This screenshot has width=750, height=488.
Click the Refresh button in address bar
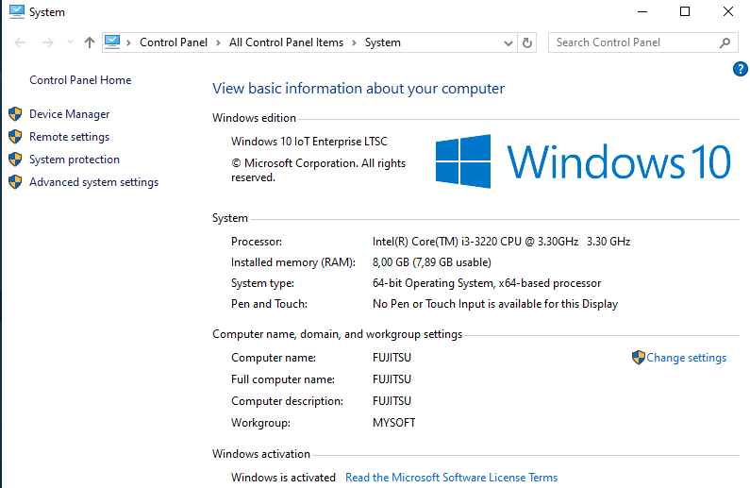527,42
